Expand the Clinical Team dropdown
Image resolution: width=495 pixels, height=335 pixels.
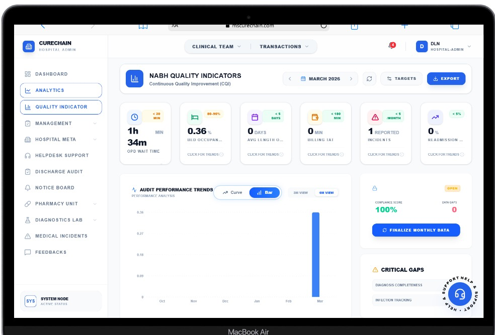(216, 47)
